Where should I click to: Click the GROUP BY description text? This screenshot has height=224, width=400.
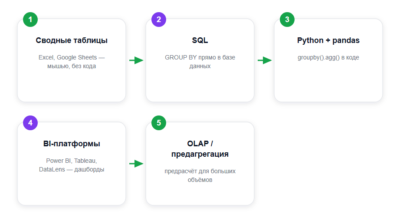pos(200,62)
